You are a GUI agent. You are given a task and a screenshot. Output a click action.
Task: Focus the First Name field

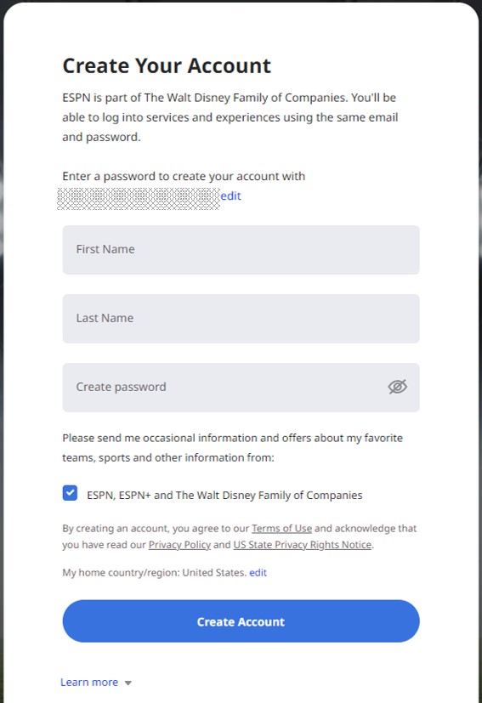pos(241,250)
